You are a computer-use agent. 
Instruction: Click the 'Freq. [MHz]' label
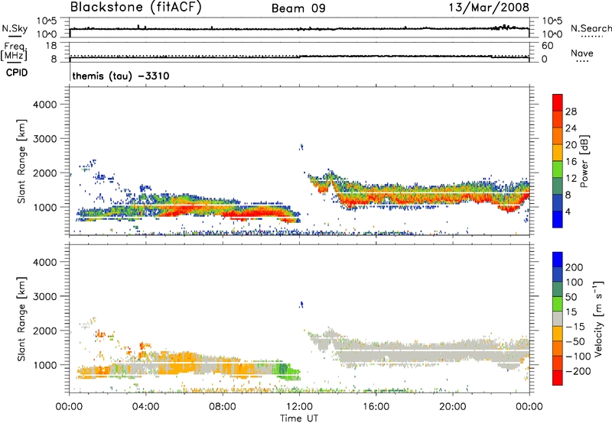[x=15, y=51]
